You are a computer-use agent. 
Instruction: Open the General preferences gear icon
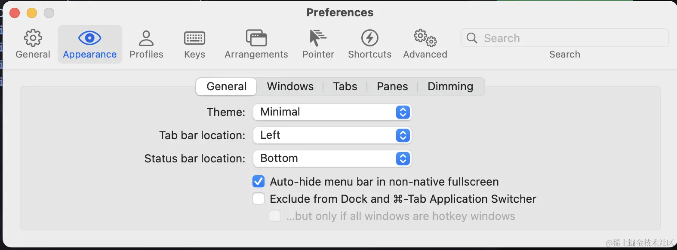tap(33, 38)
